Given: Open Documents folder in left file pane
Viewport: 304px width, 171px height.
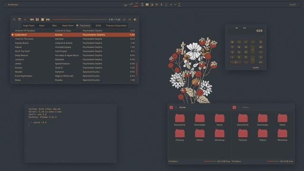Looking at the screenshot, I should coord(180,120).
